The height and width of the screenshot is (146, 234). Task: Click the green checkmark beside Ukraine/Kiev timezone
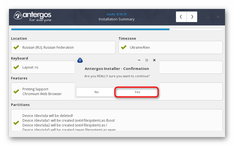(123, 47)
